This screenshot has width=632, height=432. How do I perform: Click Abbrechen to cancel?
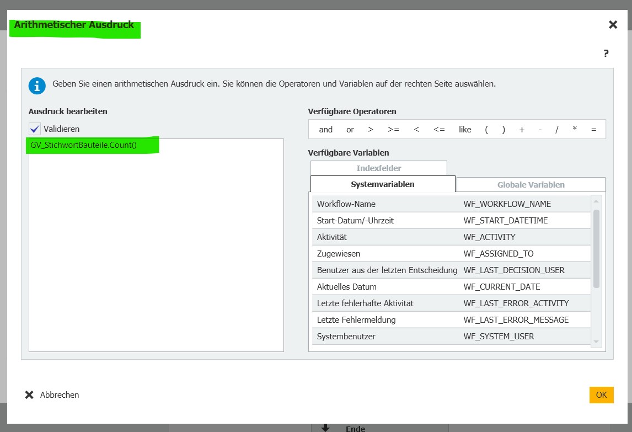click(52, 395)
